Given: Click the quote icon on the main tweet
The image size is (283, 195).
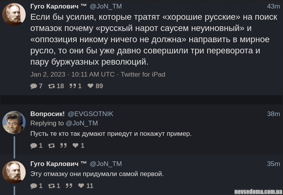Looking at the screenshot, I should coord(72,86).
